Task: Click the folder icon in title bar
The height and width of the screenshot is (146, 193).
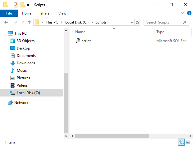Action: [x=5, y=5]
